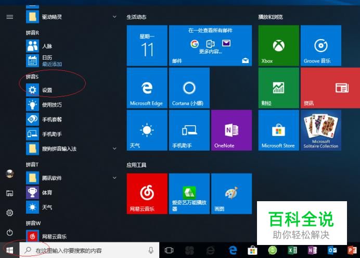Click the microphone in search box

point(151,250)
